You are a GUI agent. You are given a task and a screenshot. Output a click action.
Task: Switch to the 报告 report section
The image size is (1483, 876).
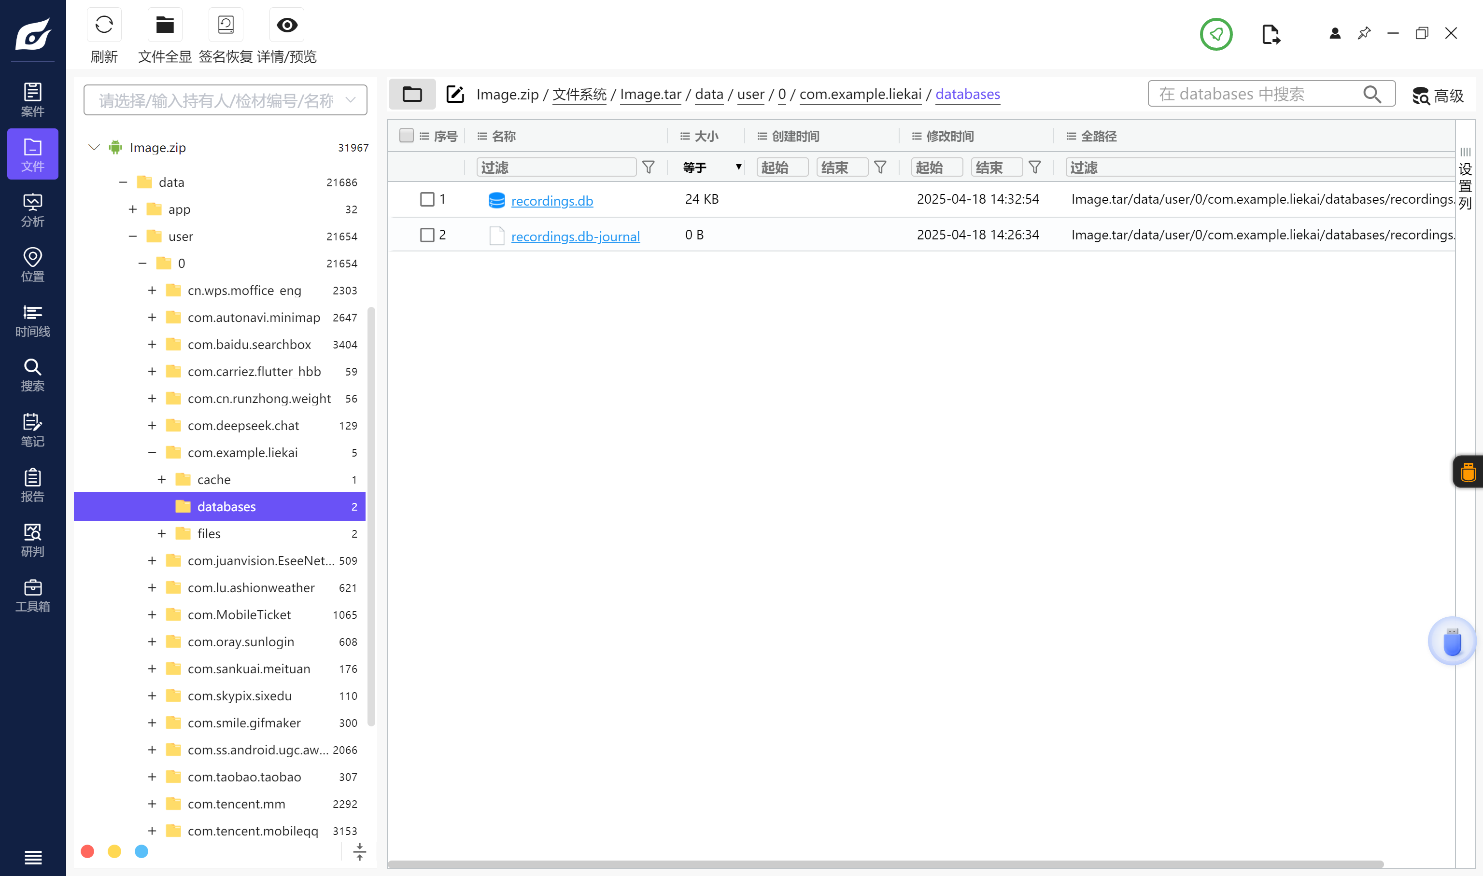[x=32, y=485]
